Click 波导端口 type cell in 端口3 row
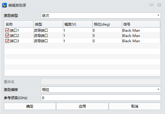 coord(48,41)
